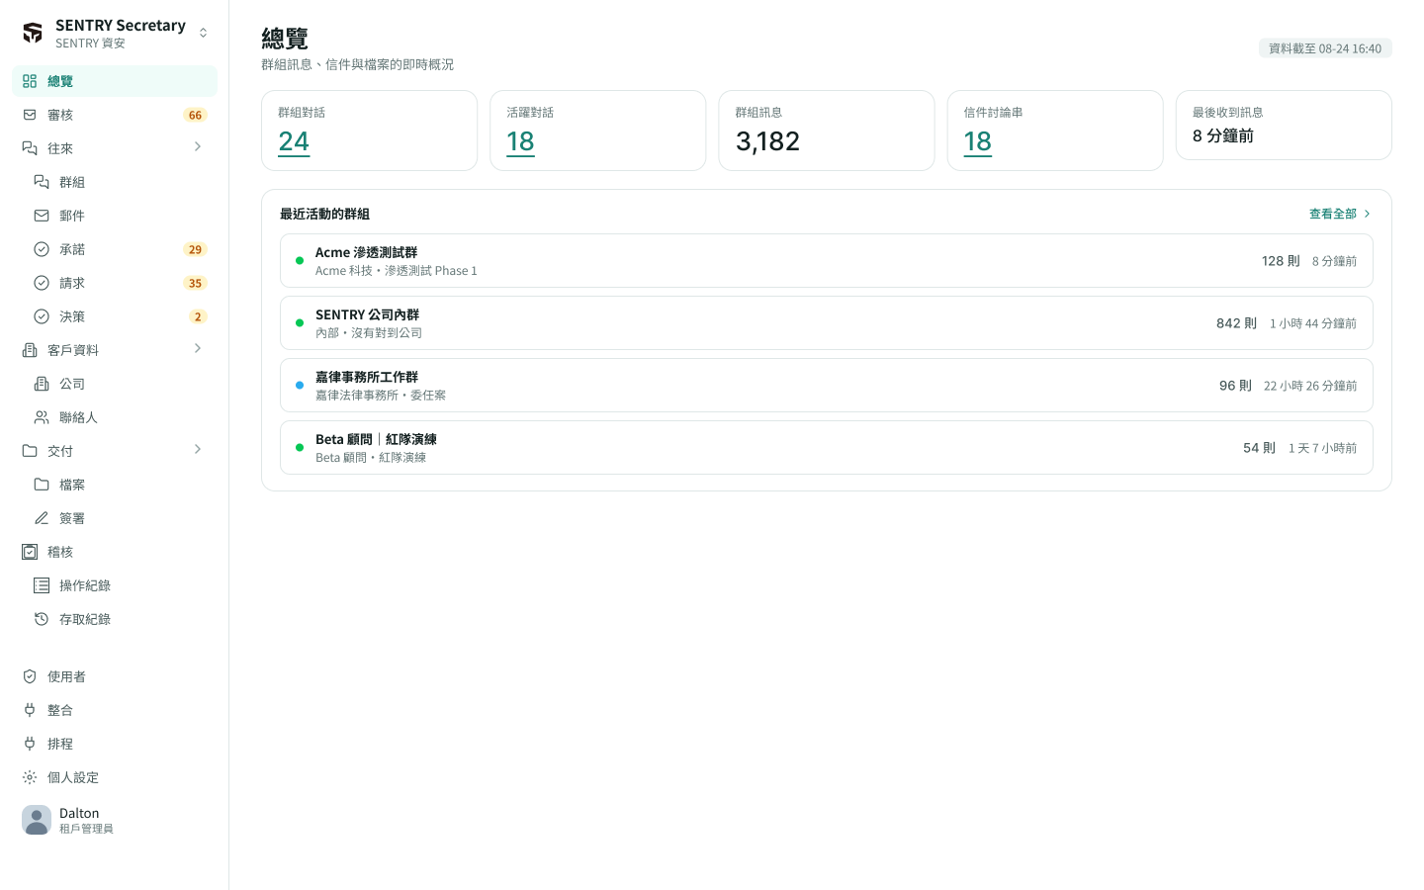The height and width of the screenshot is (890, 1424).
Task: Select the 簽署 pen icon
Action: click(42, 518)
